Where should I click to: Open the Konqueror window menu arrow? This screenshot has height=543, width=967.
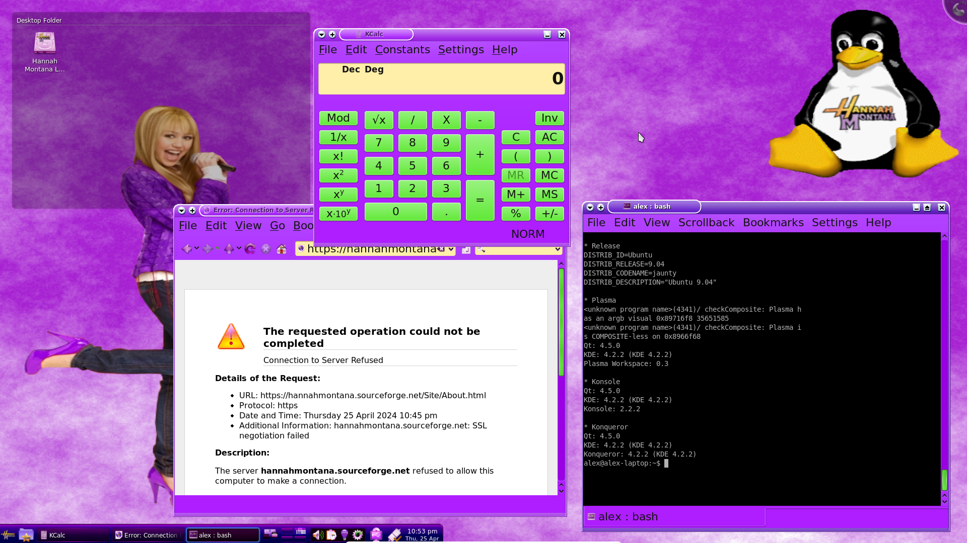tap(182, 211)
